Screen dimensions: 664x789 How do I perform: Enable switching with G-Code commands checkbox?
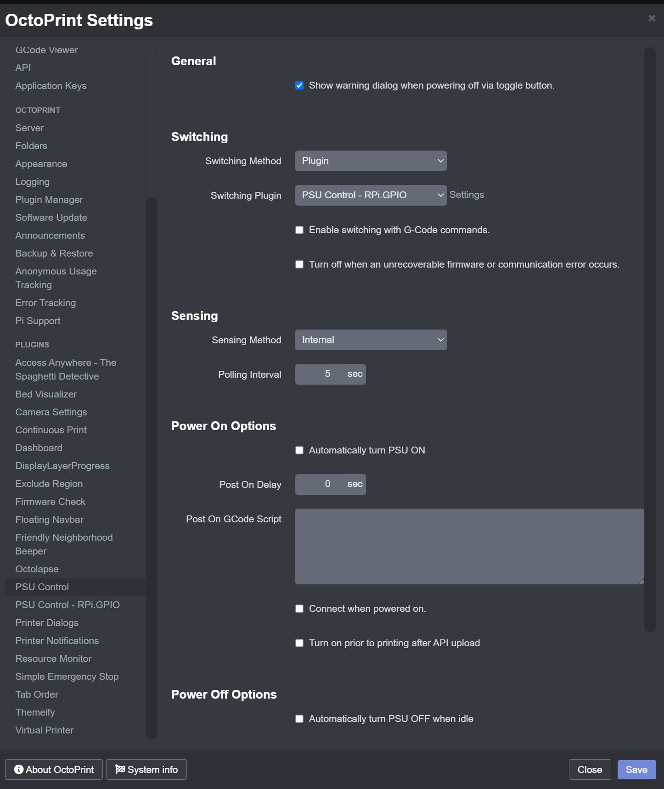tap(299, 230)
